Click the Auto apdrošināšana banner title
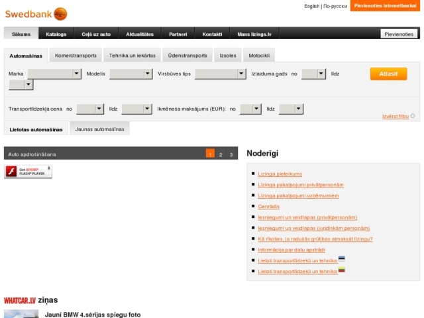 32,154
